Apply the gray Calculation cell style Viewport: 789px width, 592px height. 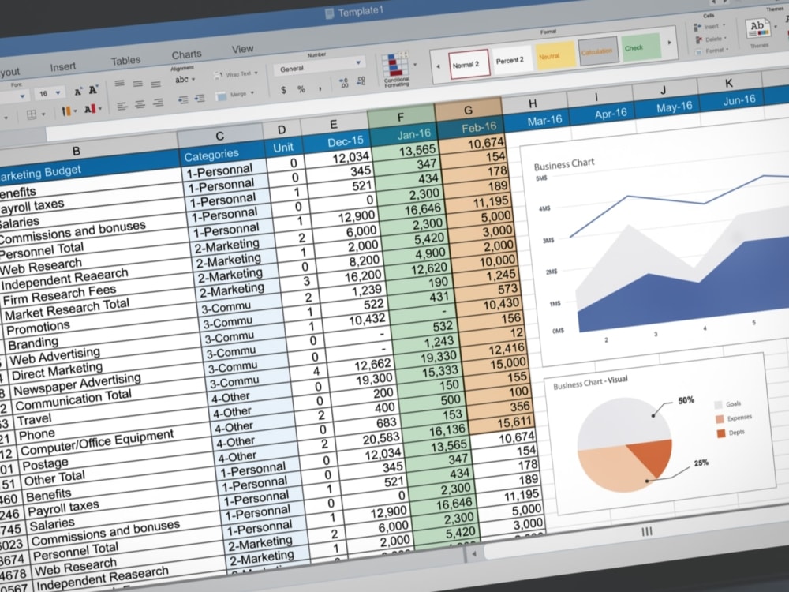click(597, 51)
